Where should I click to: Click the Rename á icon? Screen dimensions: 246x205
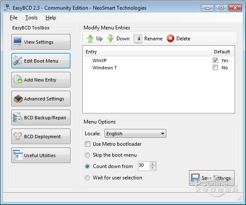point(138,39)
